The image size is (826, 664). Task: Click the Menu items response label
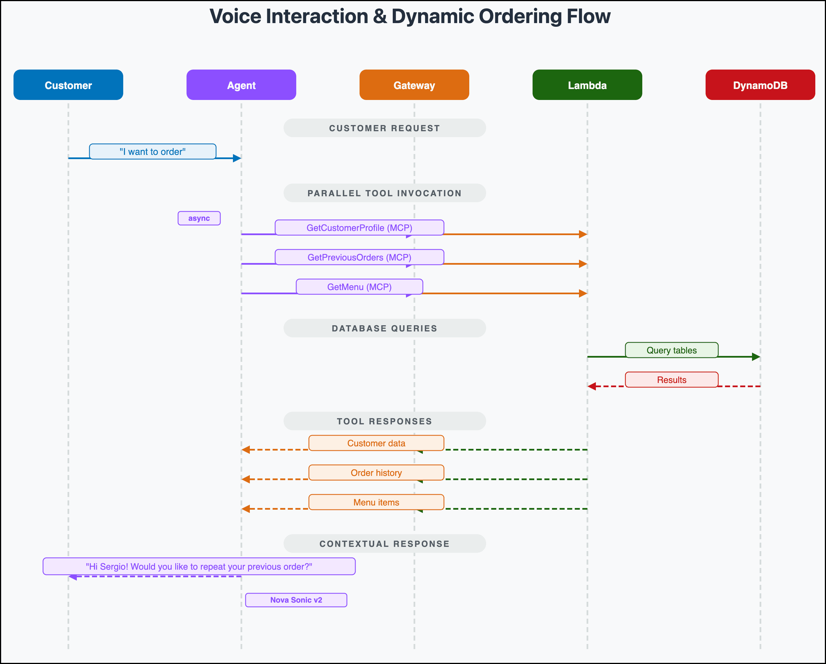[376, 502]
